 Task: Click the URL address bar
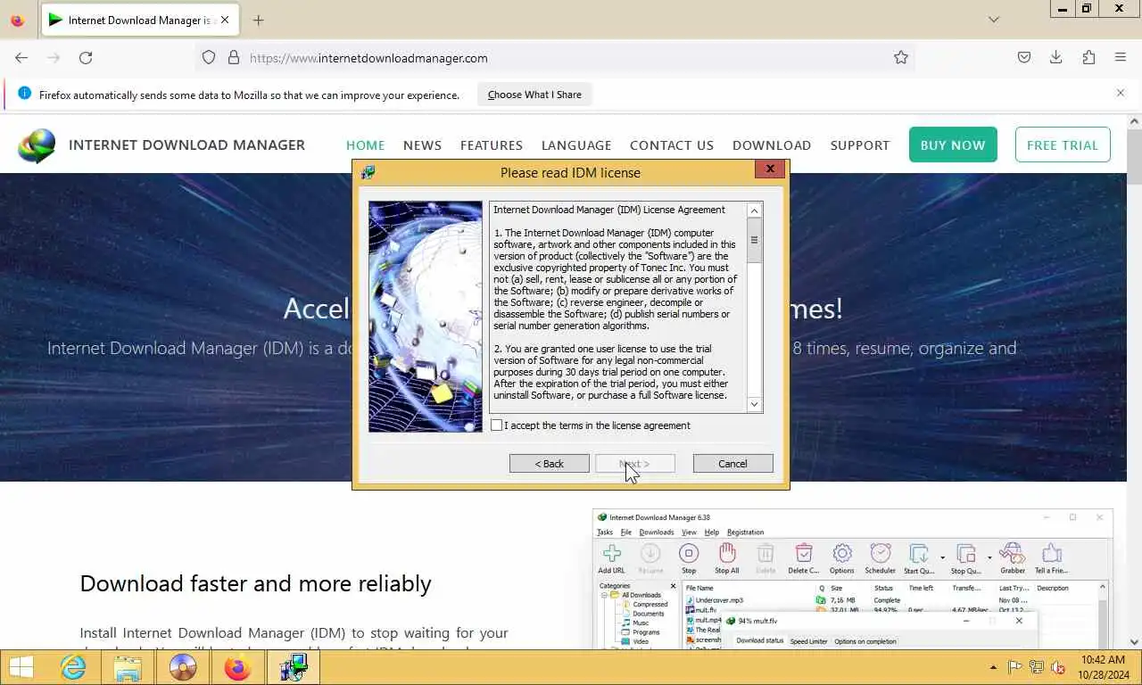point(553,57)
